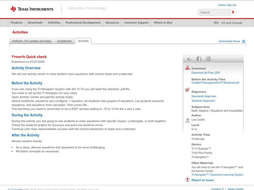Open the Professional Development menu
The height and width of the screenshot is (190, 254).
(x=83, y=23)
